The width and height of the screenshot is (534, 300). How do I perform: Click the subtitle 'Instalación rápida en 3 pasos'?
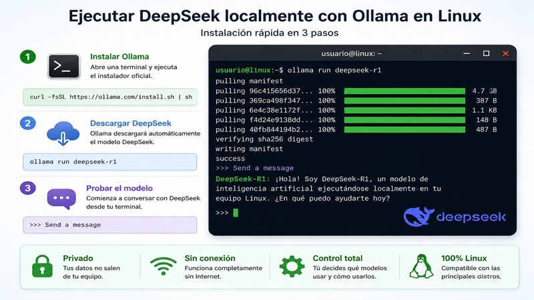270,33
